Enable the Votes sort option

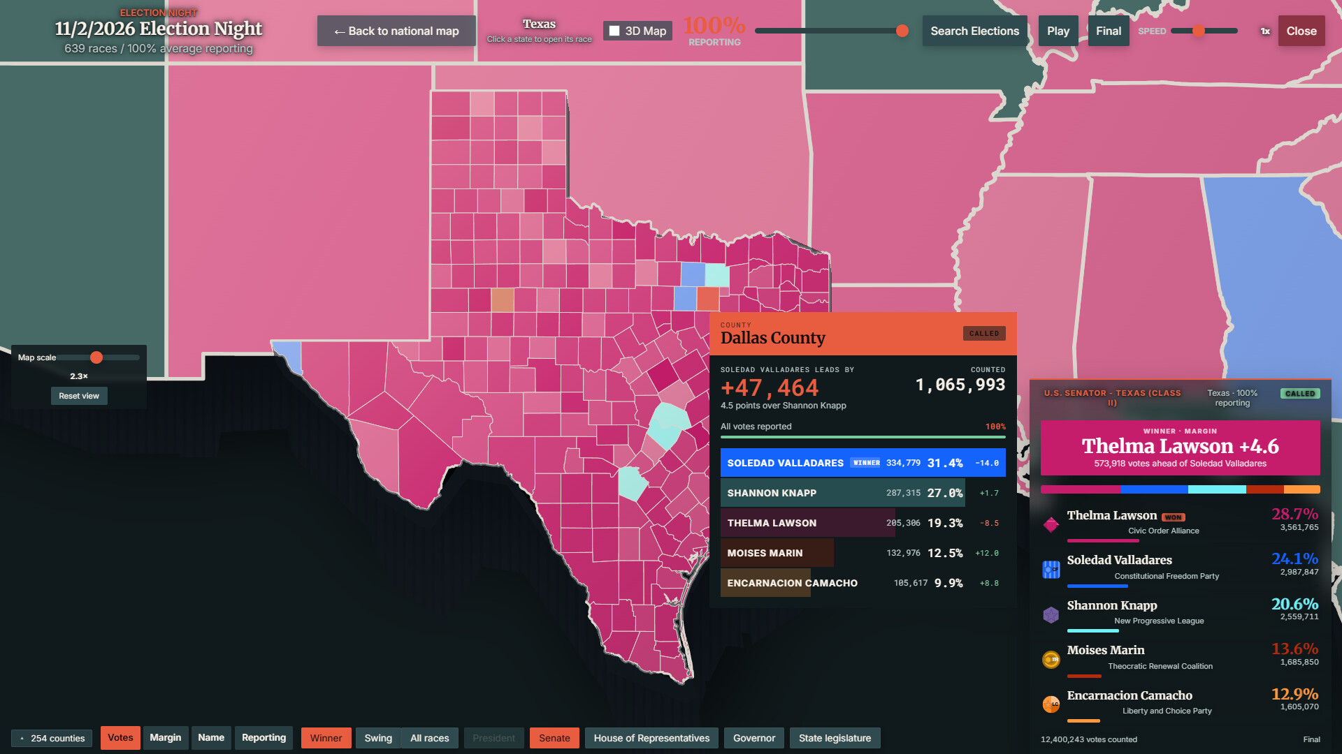tap(120, 738)
